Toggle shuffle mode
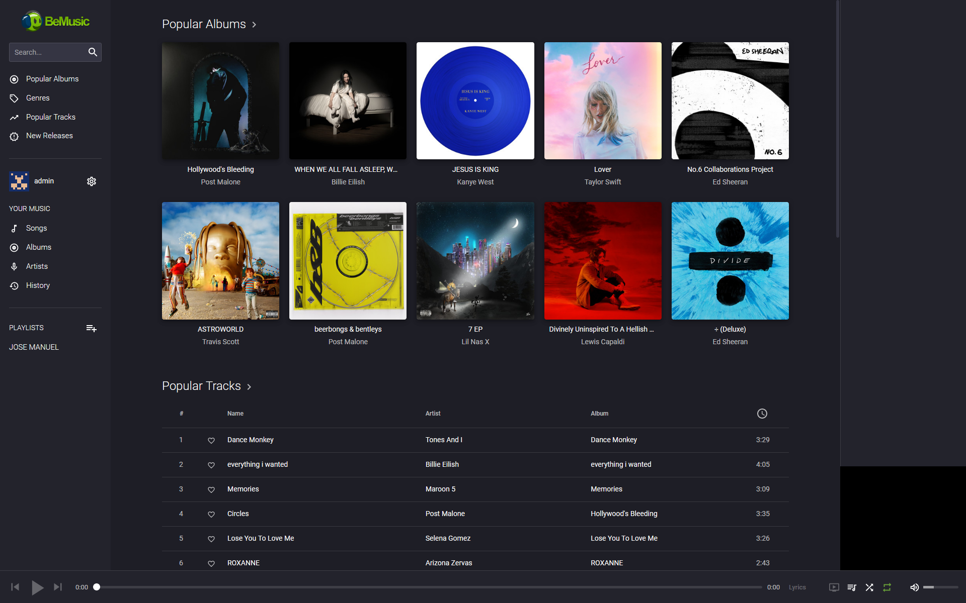Screen dimensions: 966x603 (x=869, y=587)
